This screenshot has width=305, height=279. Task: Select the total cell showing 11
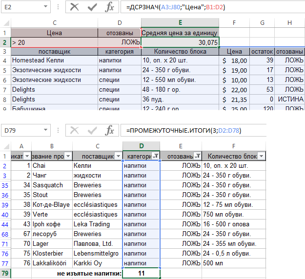[x=141, y=274]
